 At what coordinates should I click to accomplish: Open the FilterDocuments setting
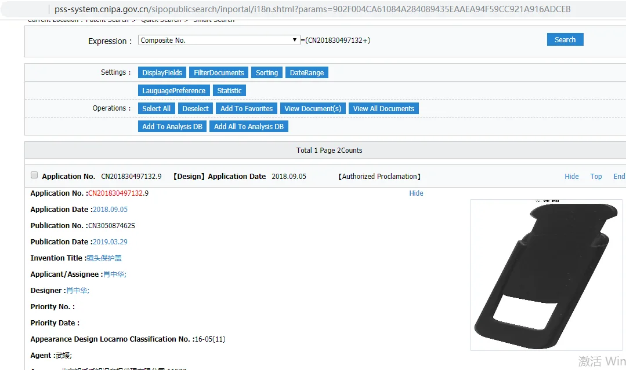219,73
